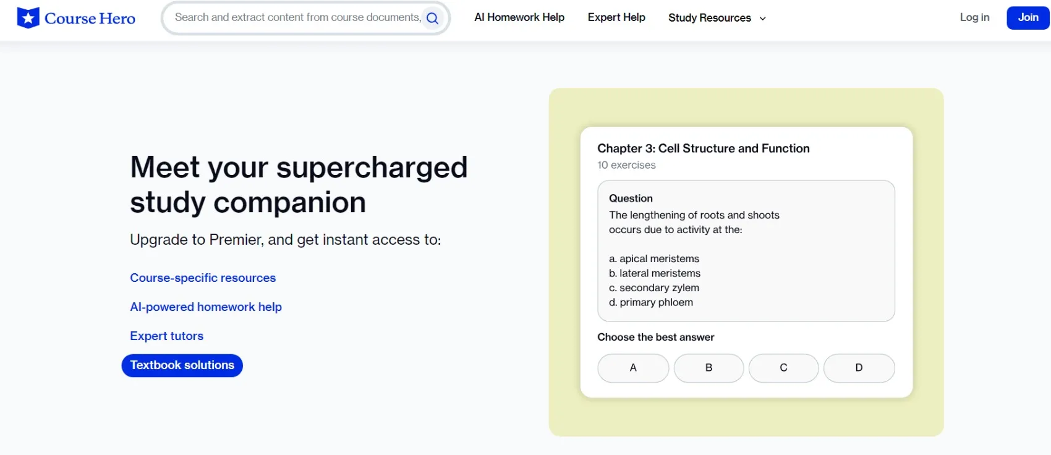Click the Textbook solutions pill button
1051x455 pixels.
[x=182, y=365]
